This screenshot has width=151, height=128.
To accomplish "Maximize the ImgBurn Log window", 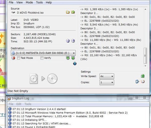I will [137, 98].
